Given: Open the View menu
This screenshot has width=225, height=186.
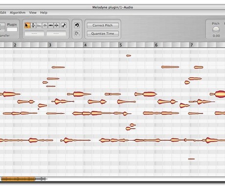Looking at the screenshot, I should pos(33,13).
